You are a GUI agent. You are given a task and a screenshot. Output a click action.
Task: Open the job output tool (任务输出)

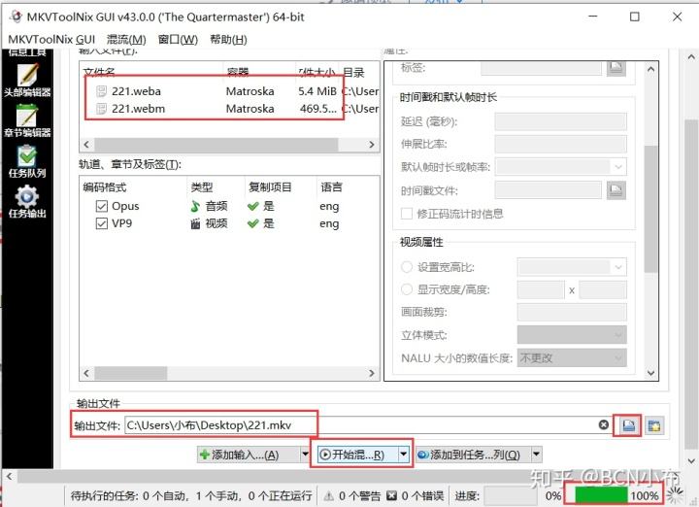coord(27,202)
